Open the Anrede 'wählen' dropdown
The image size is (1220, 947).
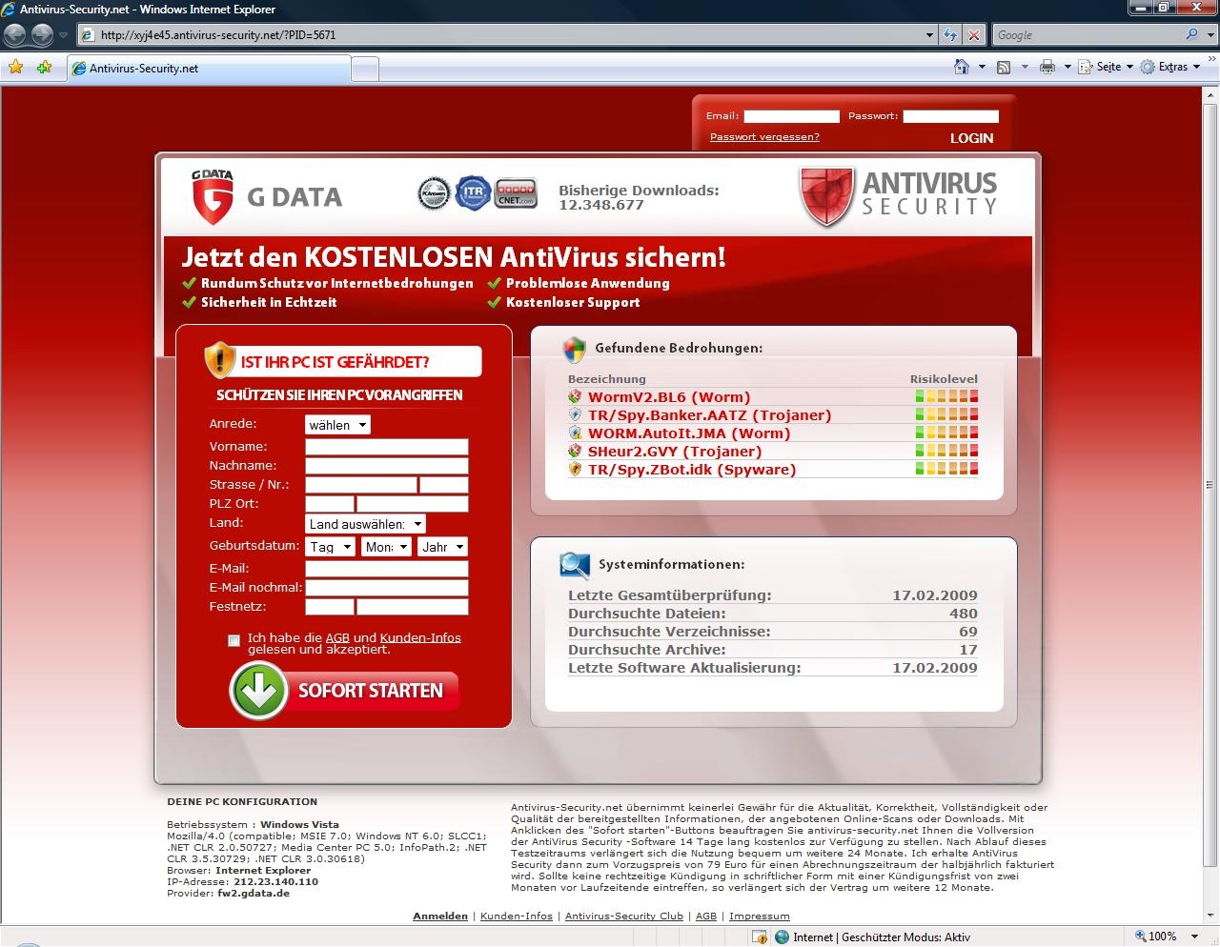coord(337,425)
